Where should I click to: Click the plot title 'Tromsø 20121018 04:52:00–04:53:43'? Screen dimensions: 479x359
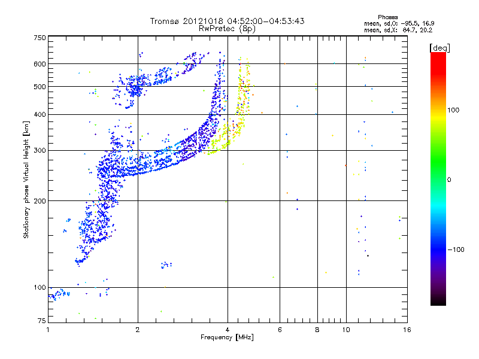pyautogui.click(x=227, y=21)
